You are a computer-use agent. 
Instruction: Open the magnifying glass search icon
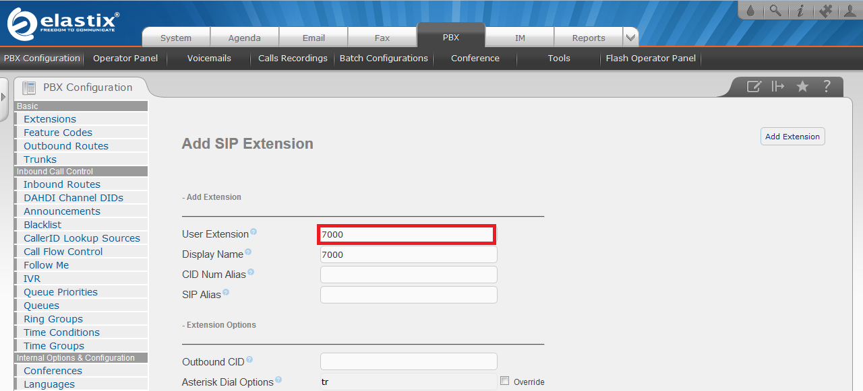coord(775,10)
